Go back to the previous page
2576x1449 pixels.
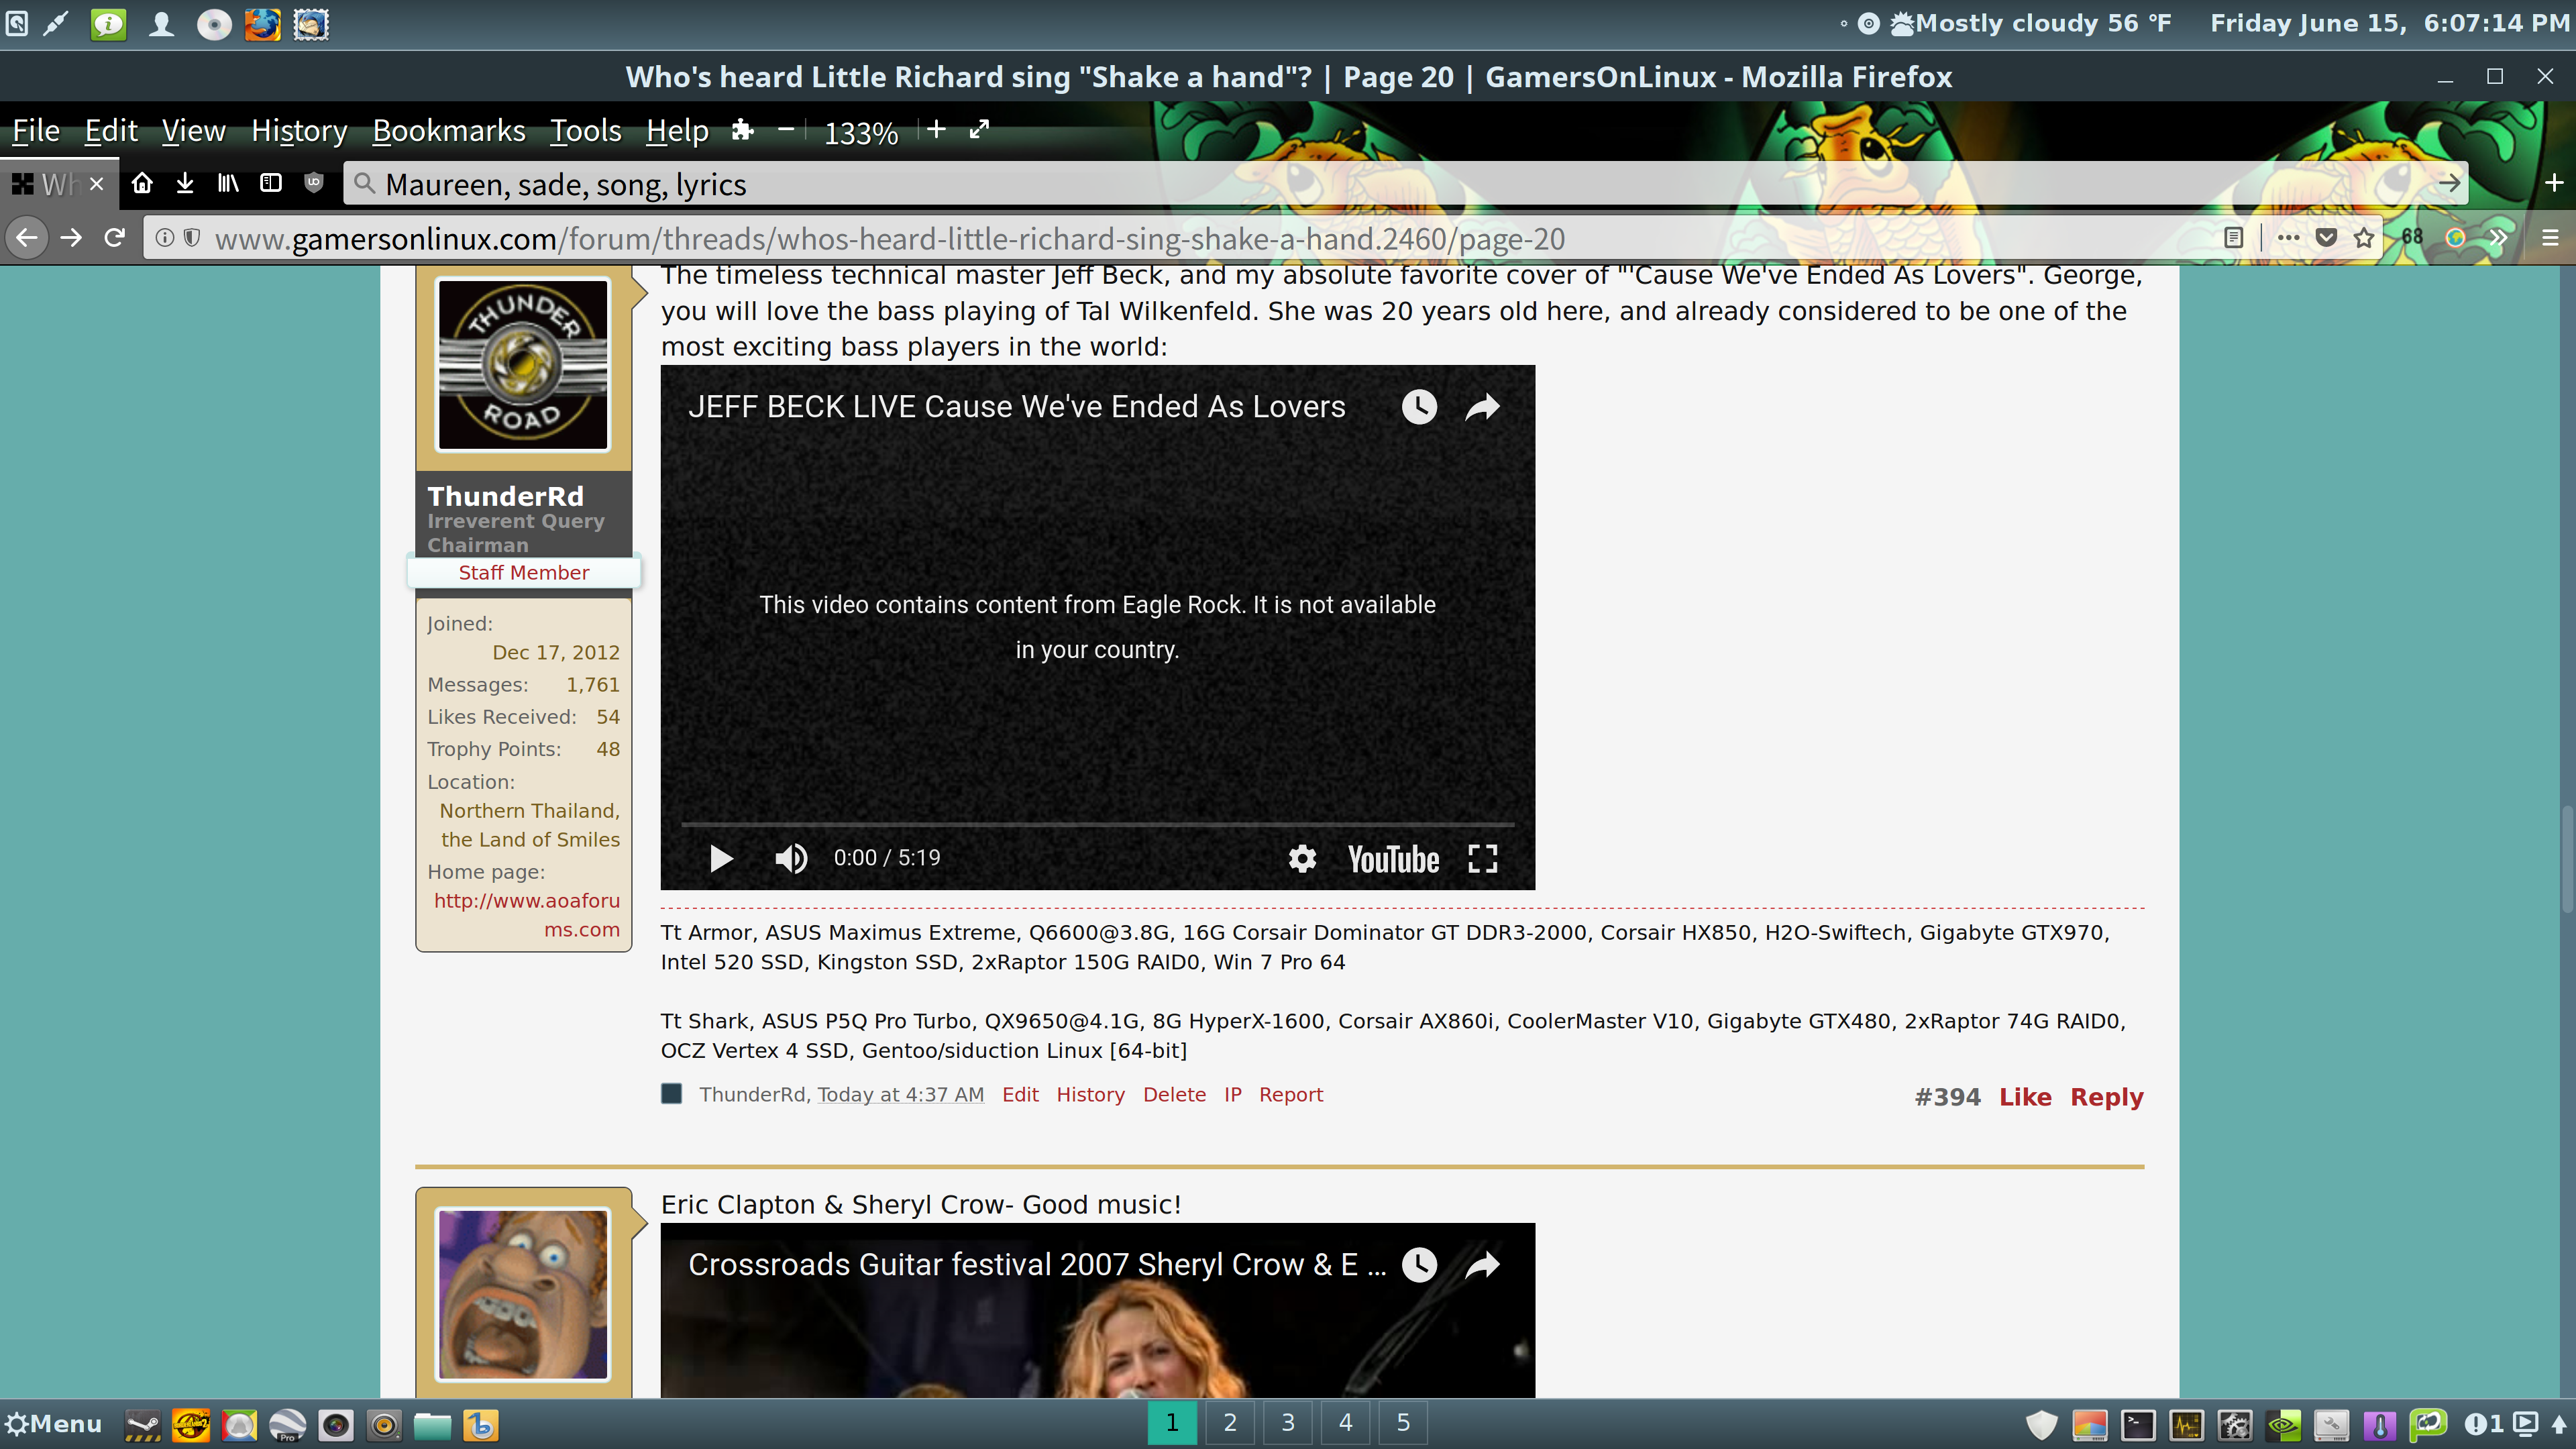point(27,238)
